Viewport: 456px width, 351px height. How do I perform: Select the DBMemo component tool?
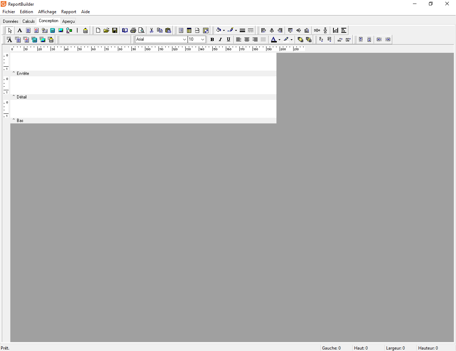point(18,40)
